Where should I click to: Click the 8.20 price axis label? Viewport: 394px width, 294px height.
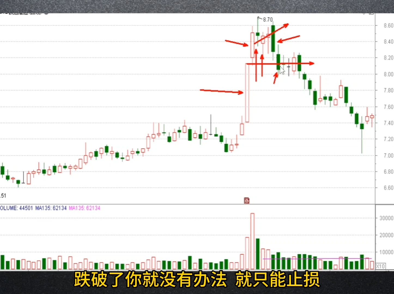click(x=389, y=58)
